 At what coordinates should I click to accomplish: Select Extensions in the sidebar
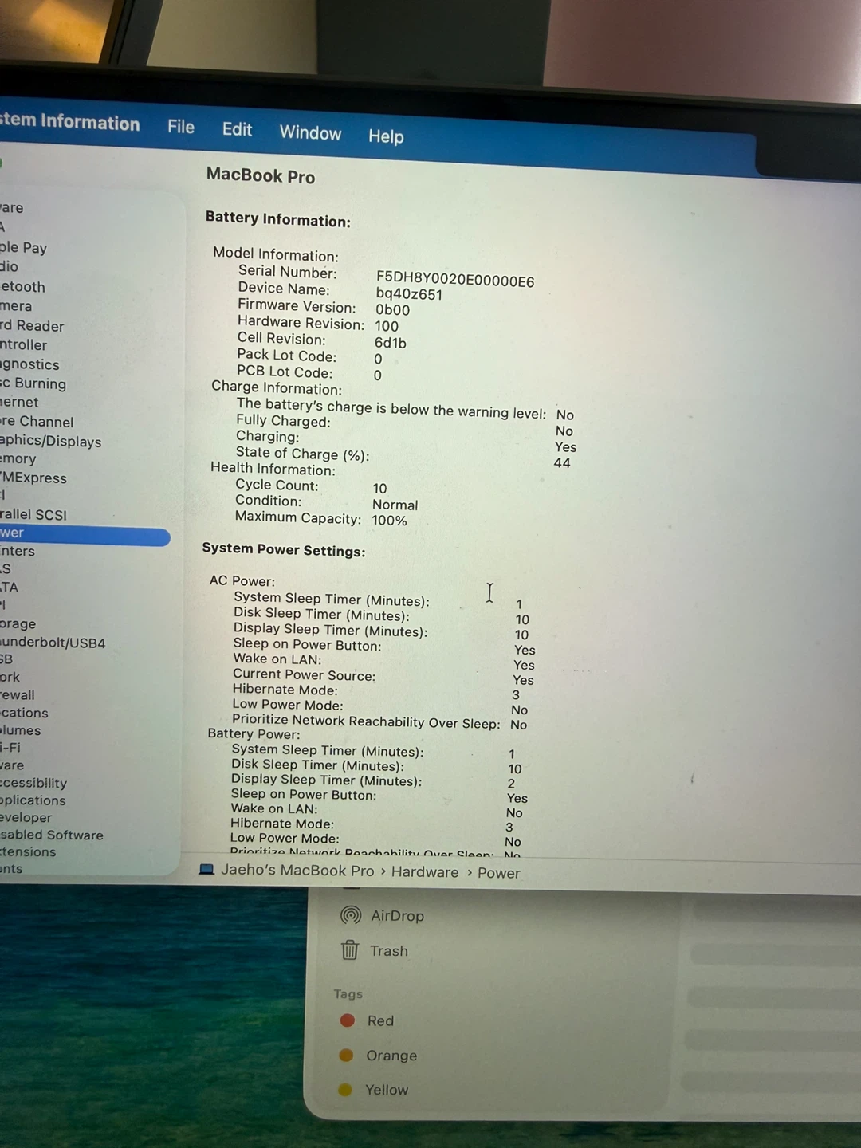28,852
